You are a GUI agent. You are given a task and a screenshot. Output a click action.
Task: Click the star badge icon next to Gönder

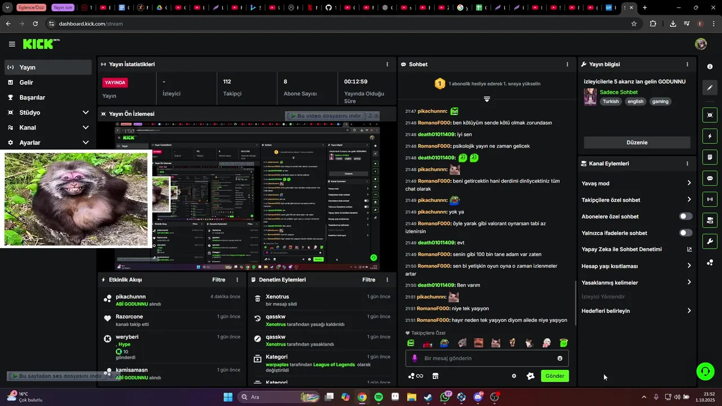530,376
